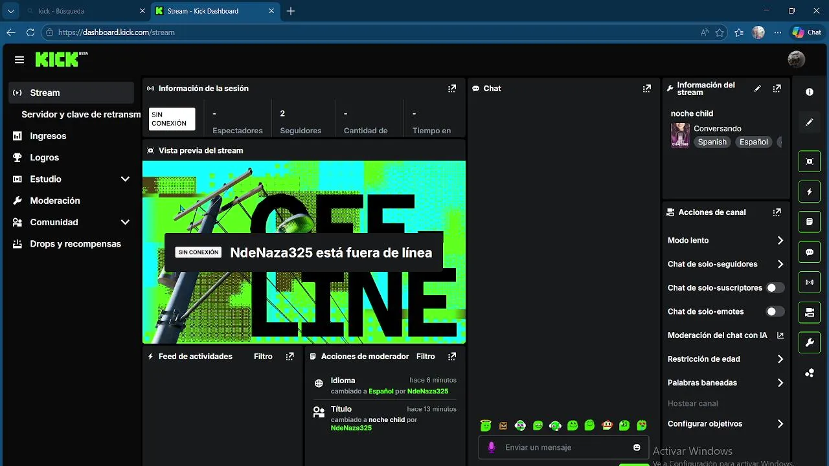Reload the page with browser refresh button
The width and height of the screenshot is (829, 466).
coord(30,32)
